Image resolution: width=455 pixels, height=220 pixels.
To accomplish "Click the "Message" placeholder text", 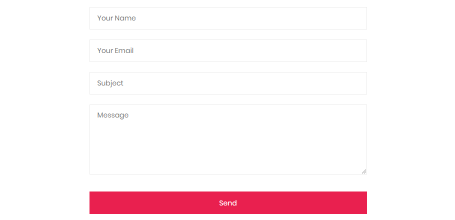I will (113, 115).
